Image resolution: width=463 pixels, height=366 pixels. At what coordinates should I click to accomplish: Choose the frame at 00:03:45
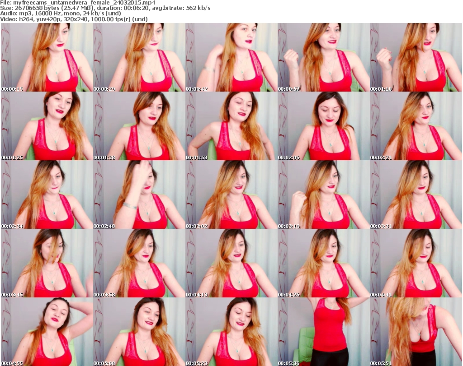pyautogui.click(x=47, y=264)
